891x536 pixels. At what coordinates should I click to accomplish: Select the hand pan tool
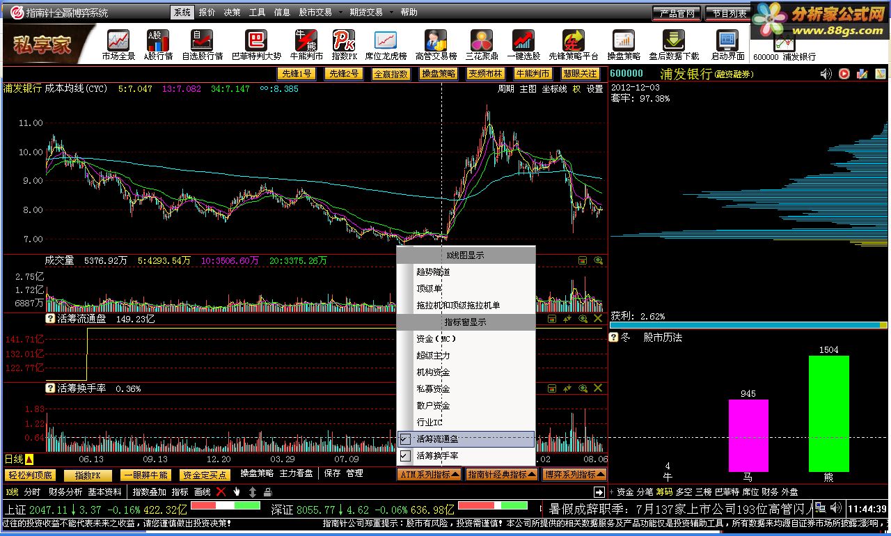tap(237, 491)
